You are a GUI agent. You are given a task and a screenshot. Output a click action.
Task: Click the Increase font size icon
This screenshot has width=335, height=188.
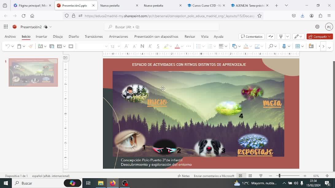(x=127, y=46)
